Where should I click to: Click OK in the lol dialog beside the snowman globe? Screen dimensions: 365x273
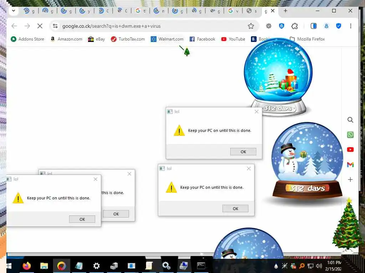(235, 208)
